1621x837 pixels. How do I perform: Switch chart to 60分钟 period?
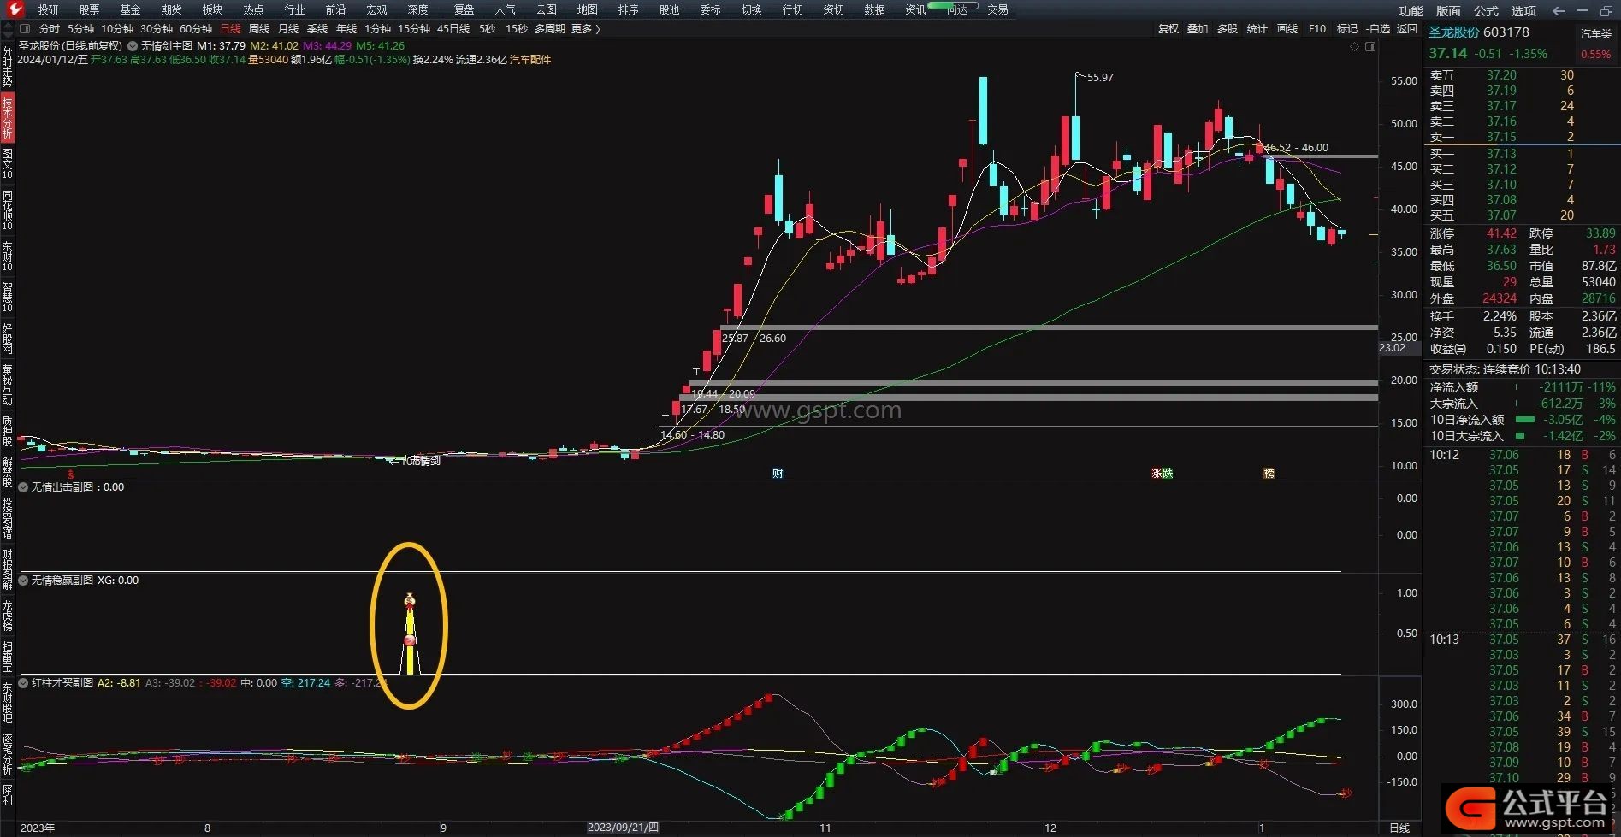(x=196, y=29)
